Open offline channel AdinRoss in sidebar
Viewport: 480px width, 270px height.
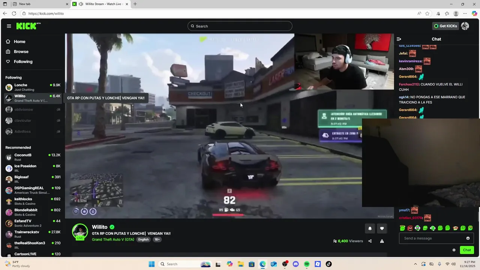pyautogui.click(x=33, y=132)
